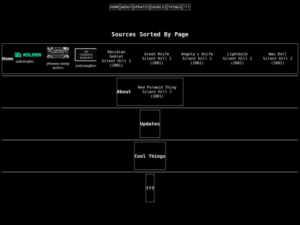
Task: Click the ??? section box near bottom
Action: pyautogui.click(x=150, y=188)
